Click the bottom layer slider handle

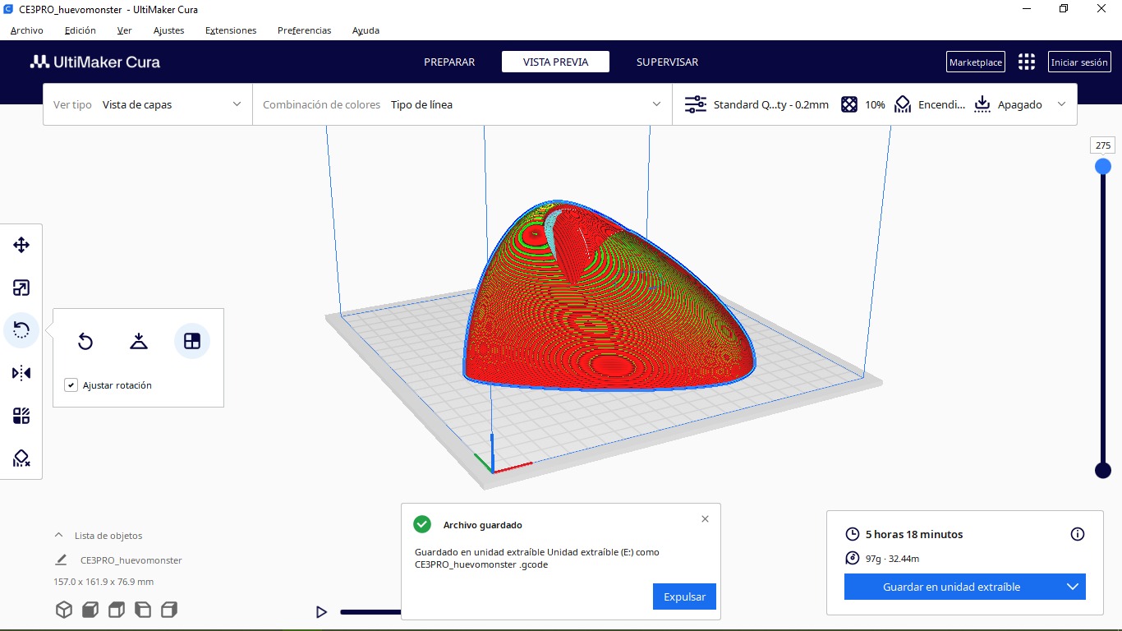[x=1102, y=470]
